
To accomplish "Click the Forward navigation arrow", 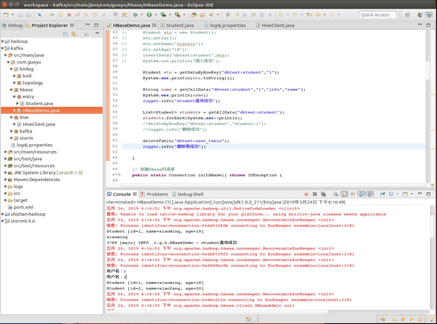I will 332,15.
